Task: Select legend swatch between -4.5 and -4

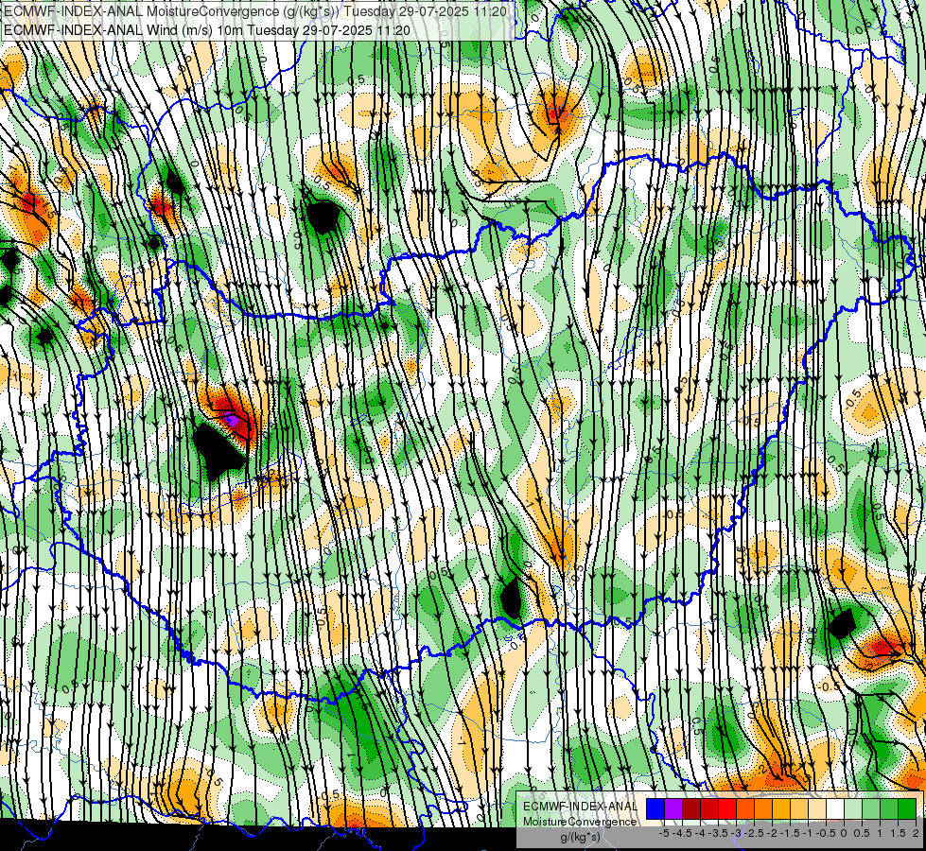Action: coord(691,808)
